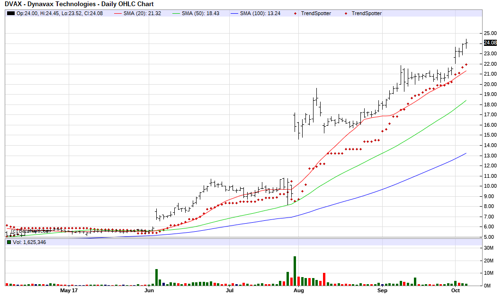Click the first TrendSpotter legend label

316,13
